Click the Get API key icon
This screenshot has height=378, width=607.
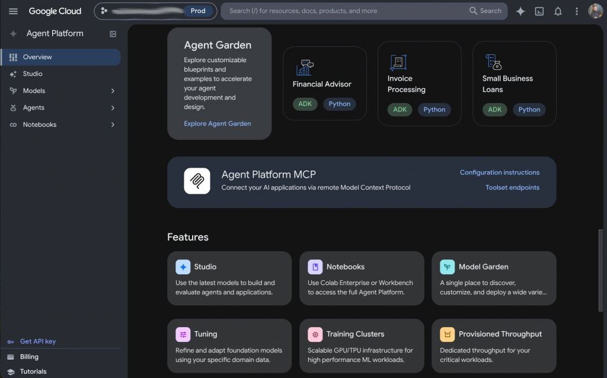pyautogui.click(x=11, y=342)
